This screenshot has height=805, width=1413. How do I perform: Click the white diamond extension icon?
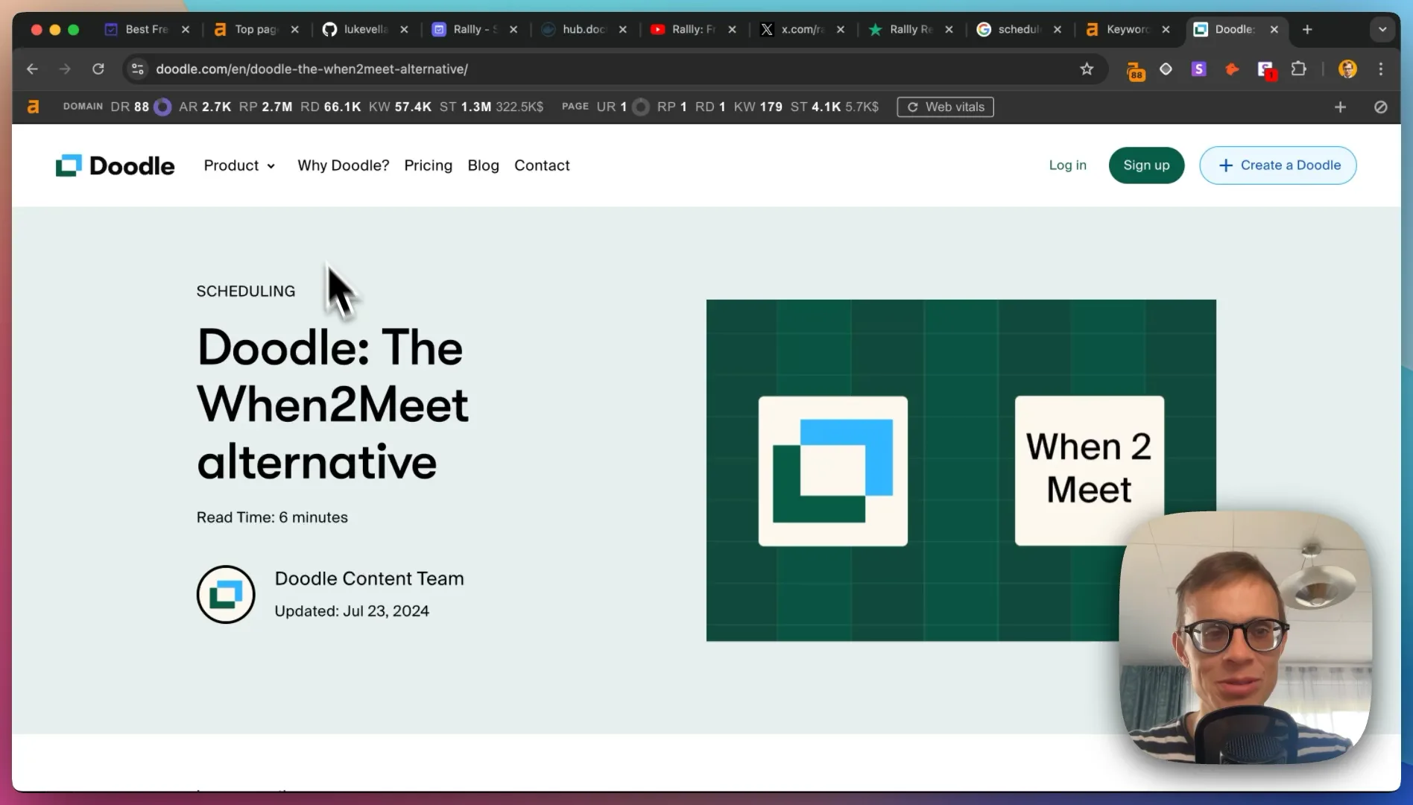(1166, 69)
